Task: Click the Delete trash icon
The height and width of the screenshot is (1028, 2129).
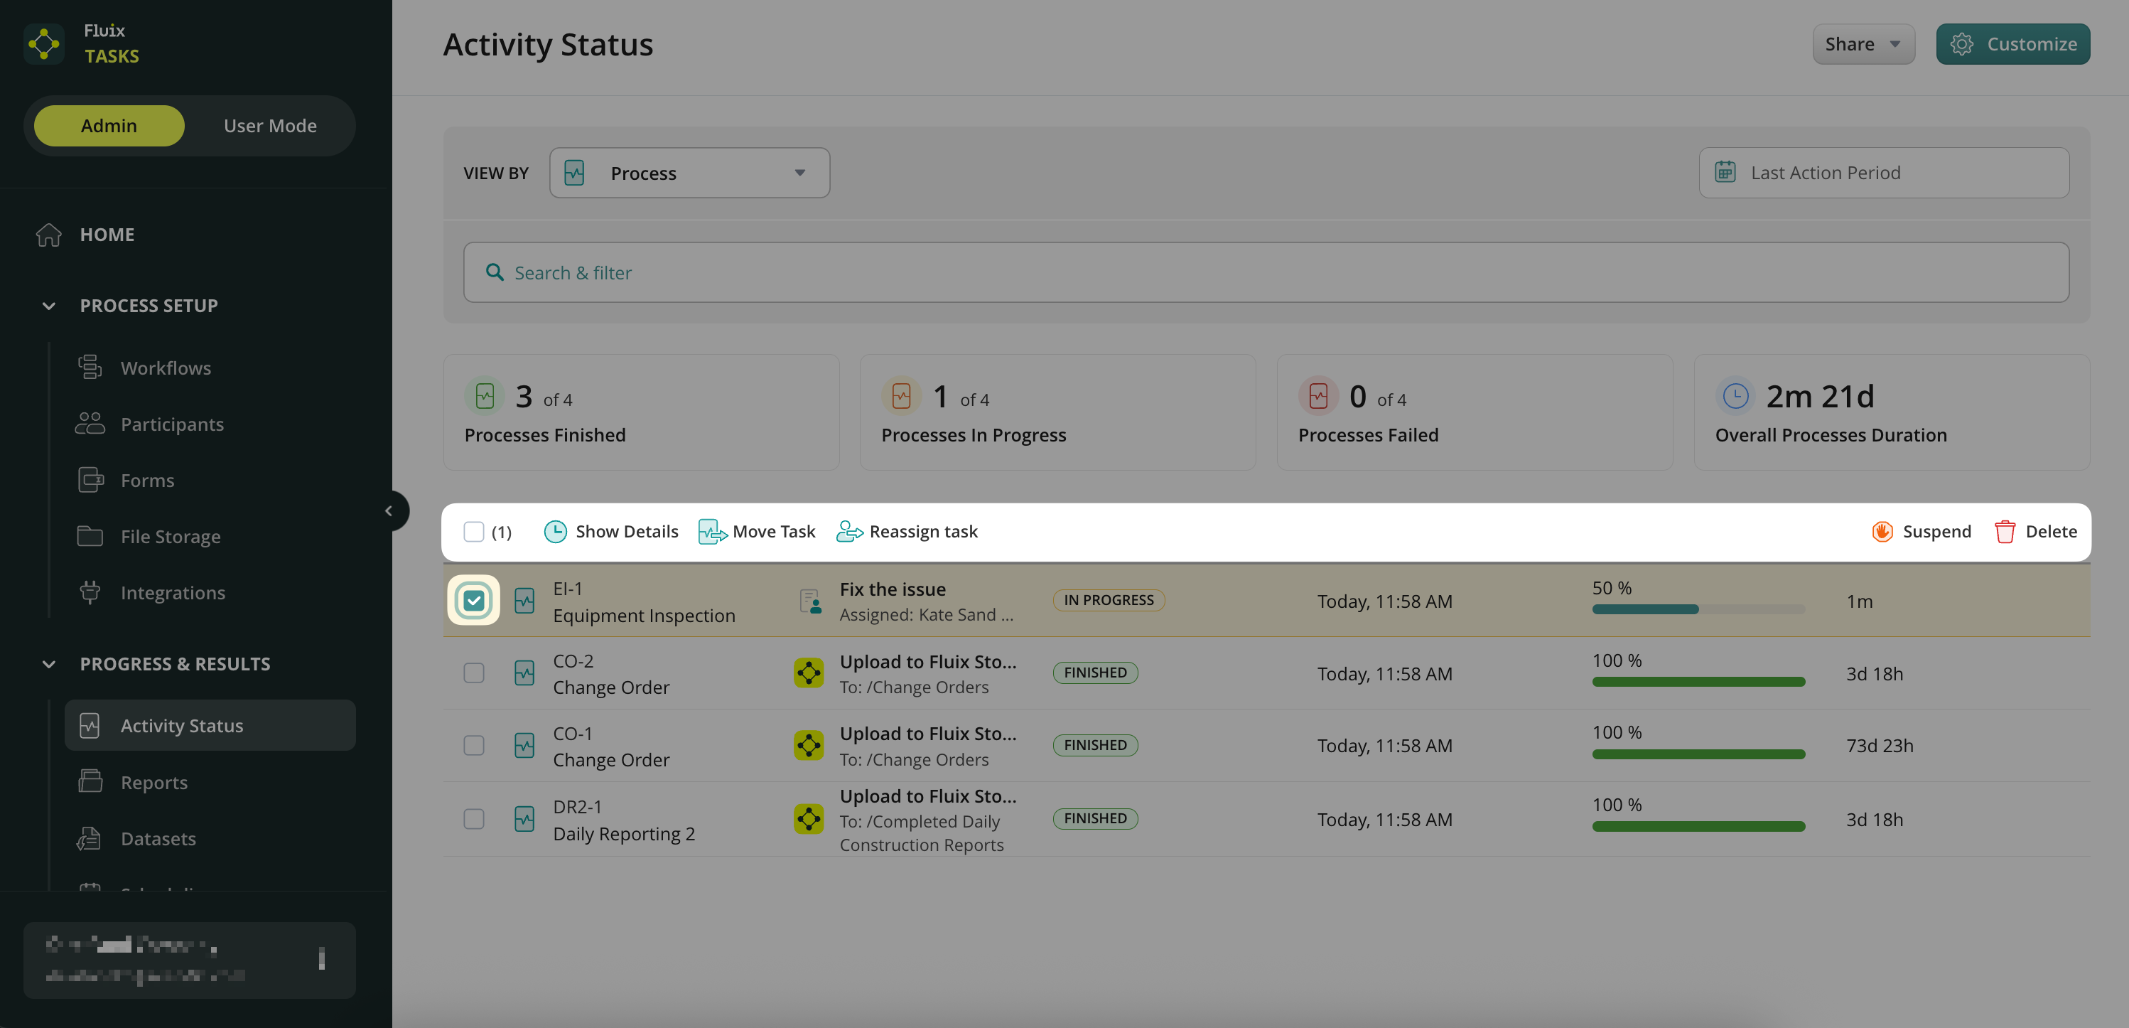Action: point(2004,532)
